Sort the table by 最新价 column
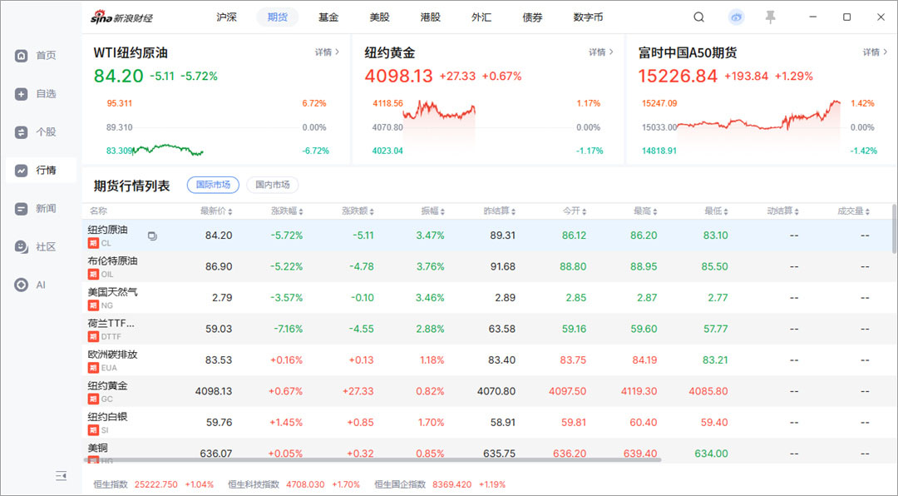 pyautogui.click(x=216, y=211)
